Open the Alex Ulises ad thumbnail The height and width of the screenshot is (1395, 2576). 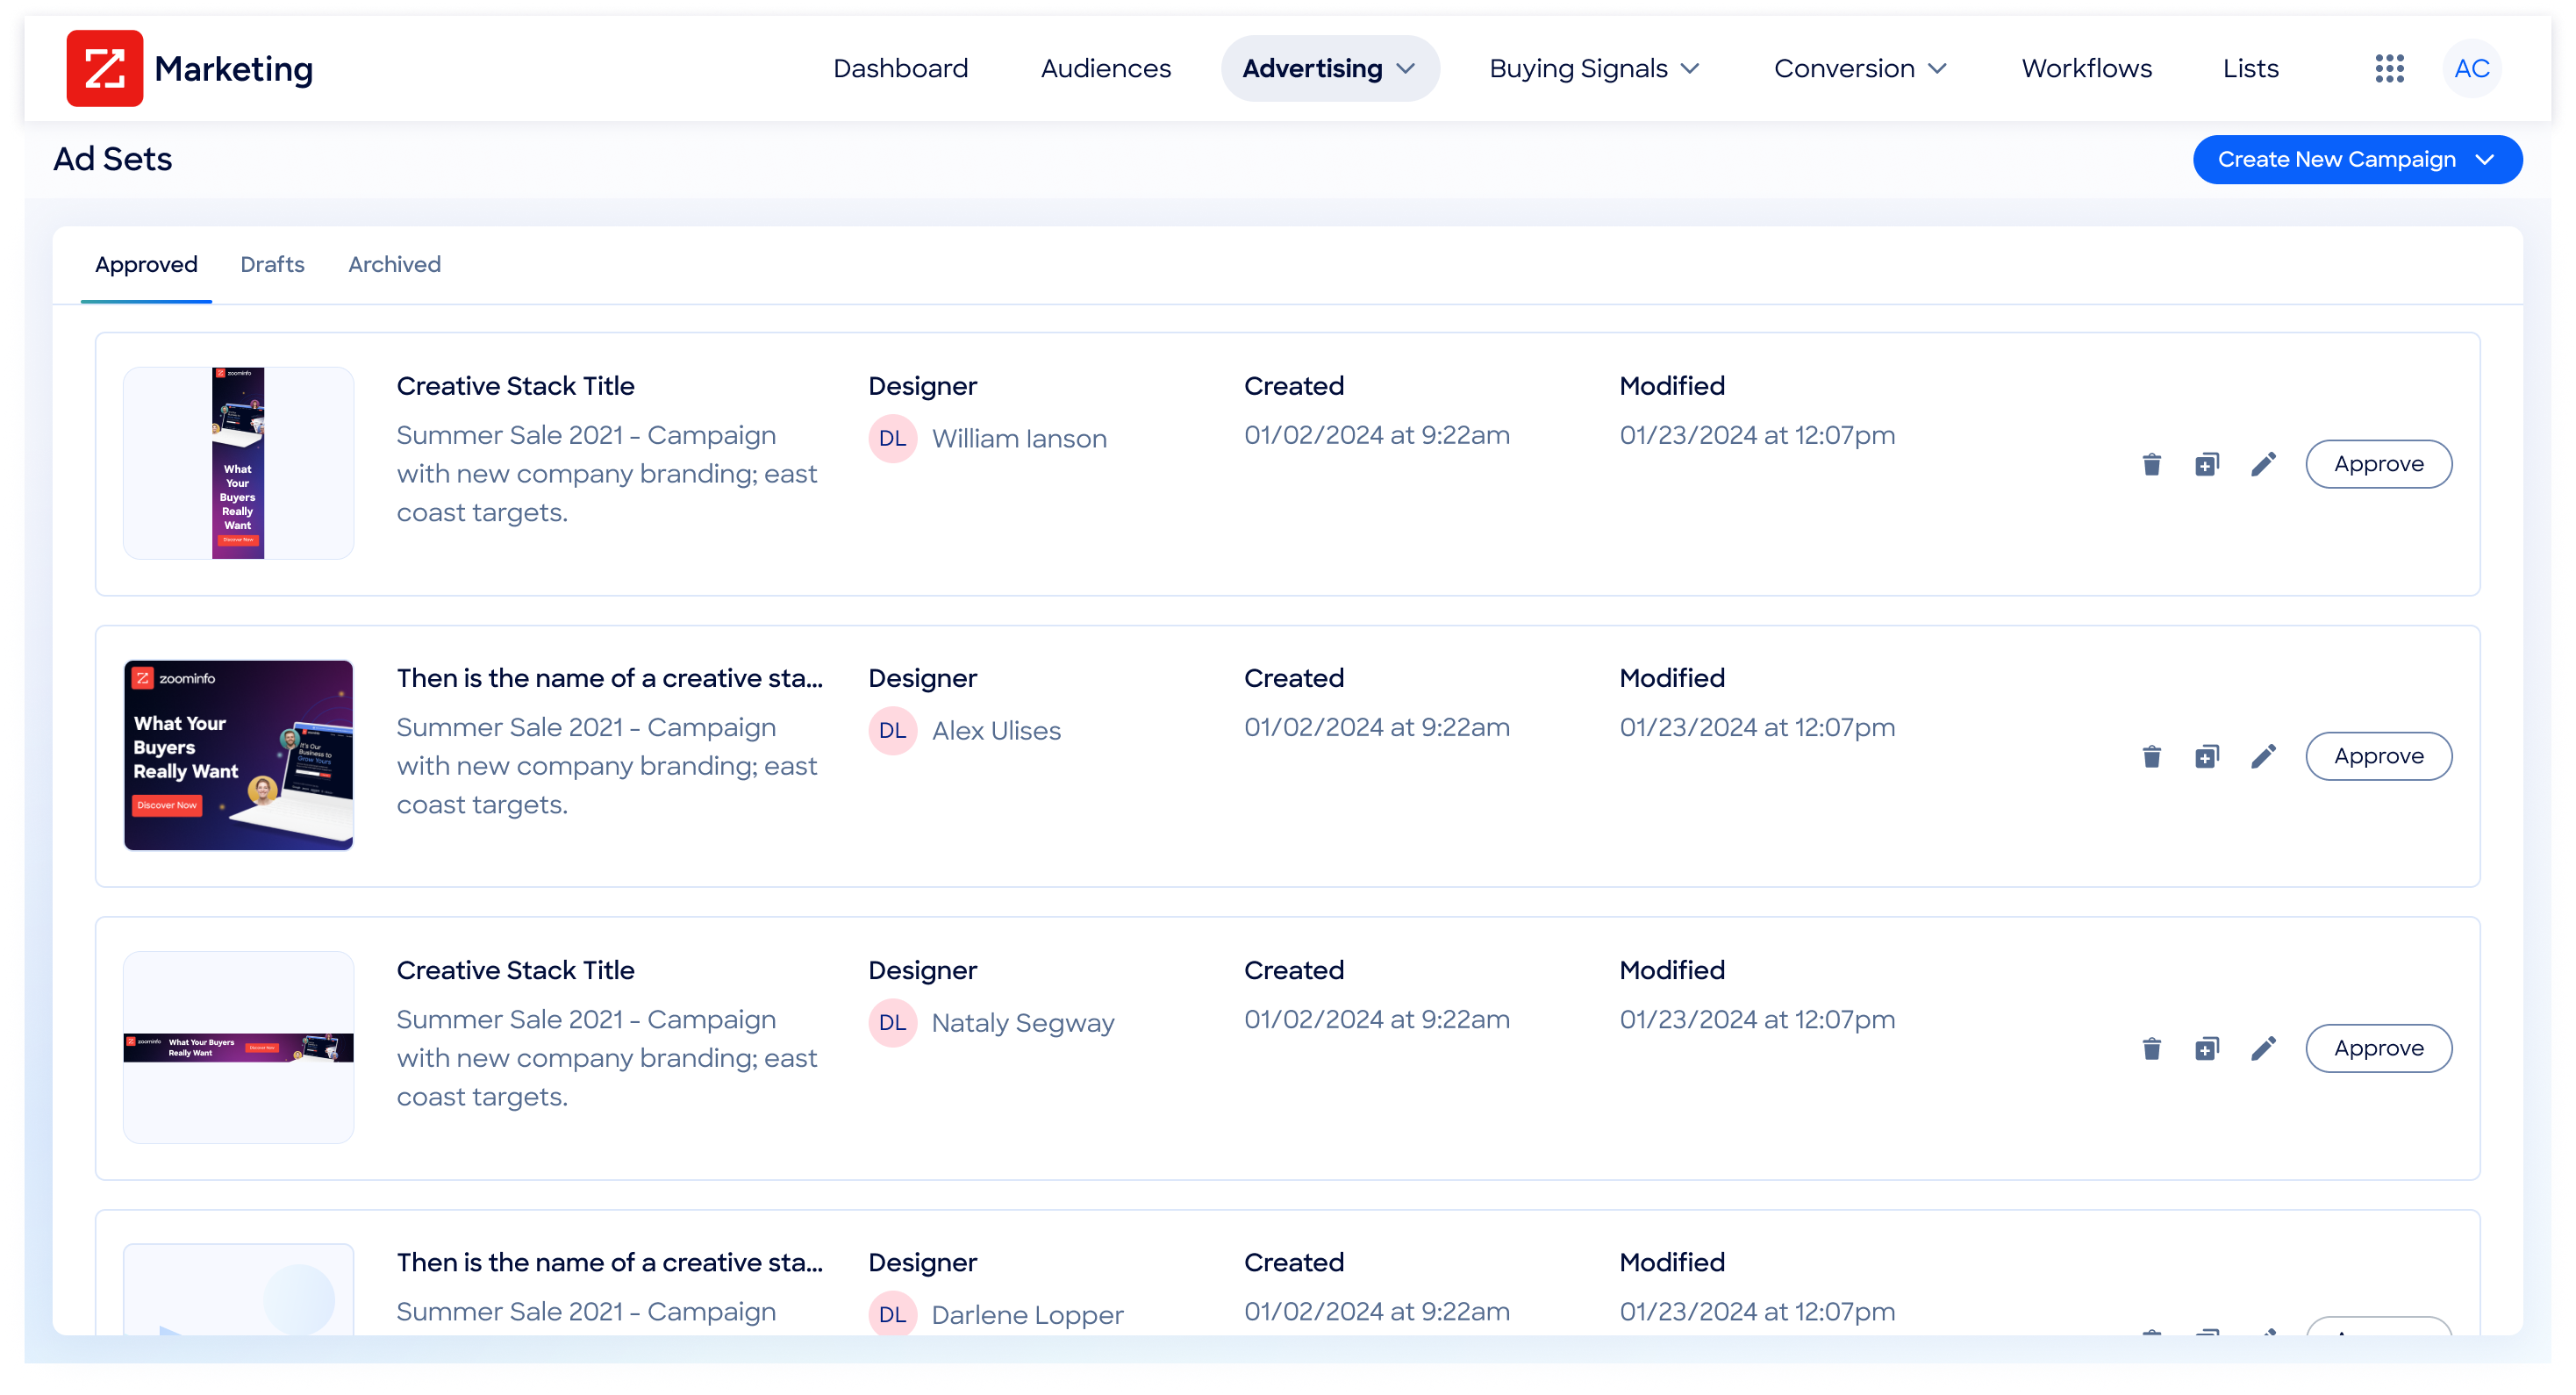point(238,755)
